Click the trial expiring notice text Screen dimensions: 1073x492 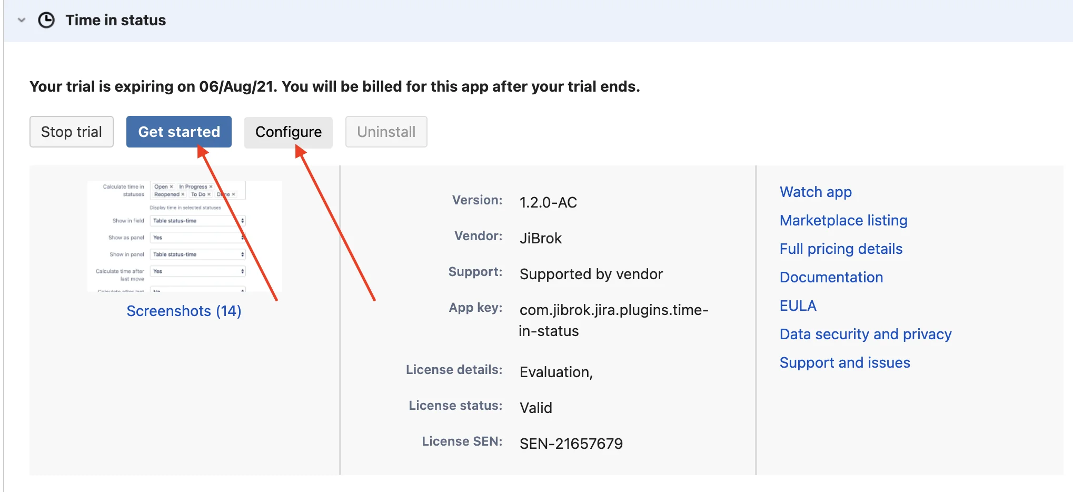pos(335,86)
